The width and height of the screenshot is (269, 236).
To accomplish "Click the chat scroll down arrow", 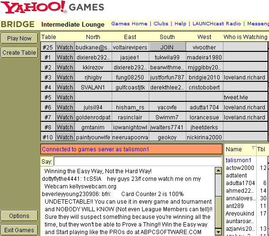I will tap(218, 232).
